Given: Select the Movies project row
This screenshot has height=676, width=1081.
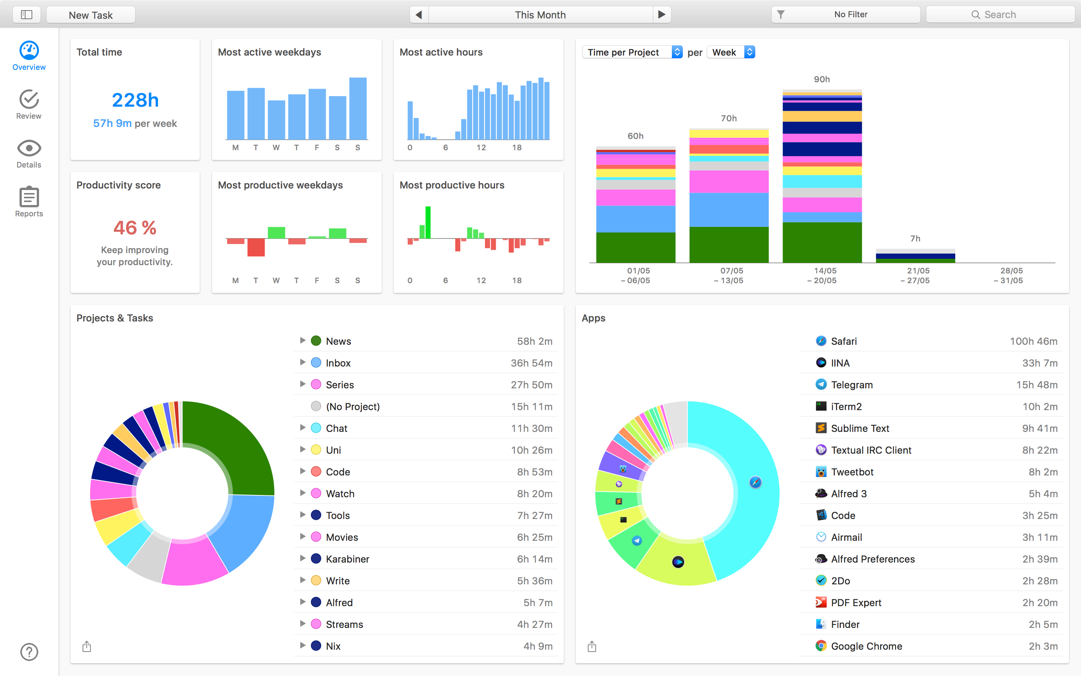Looking at the screenshot, I should coord(426,537).
